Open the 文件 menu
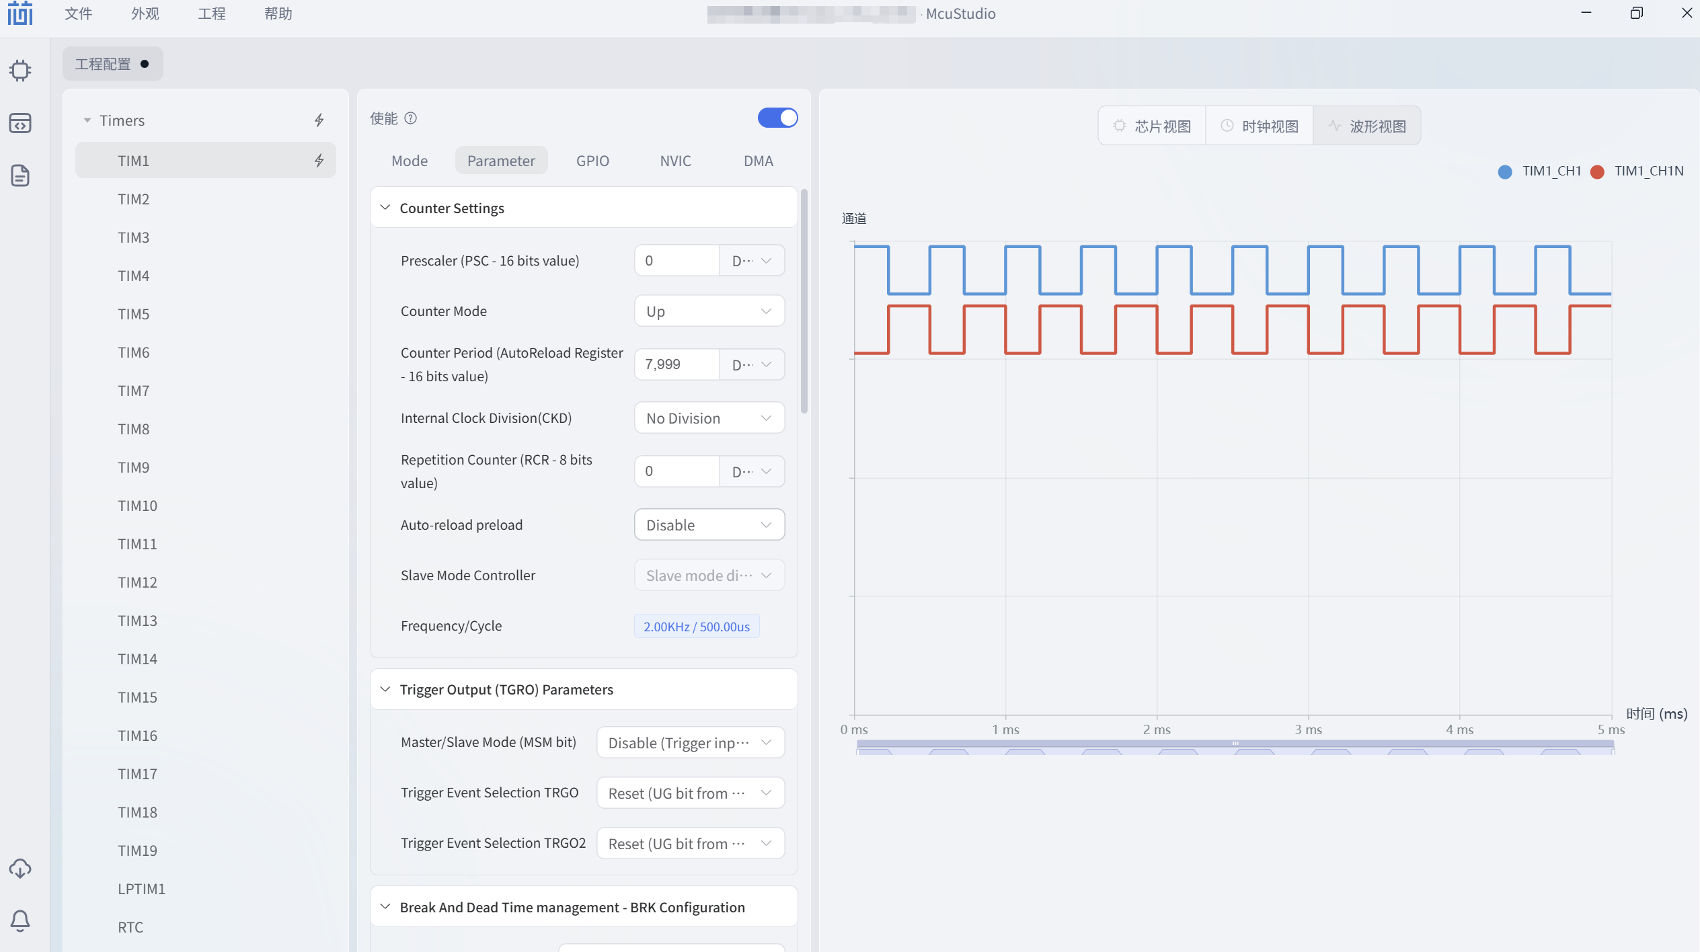Image resolution: width=1700 pixels, height=952 pixels. coord(79,13)
